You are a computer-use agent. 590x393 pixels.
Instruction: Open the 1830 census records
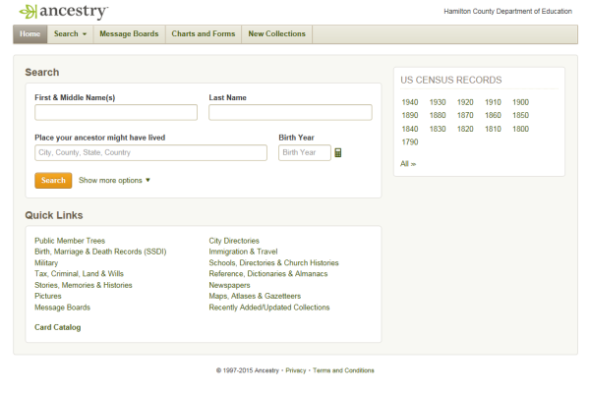(438, 129)
